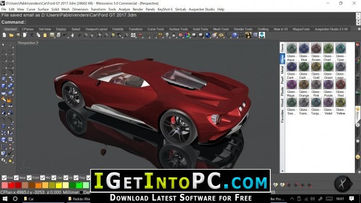The image size is (361, 203).
Task: Select the Wood material category tab
Action: (282, 103)
